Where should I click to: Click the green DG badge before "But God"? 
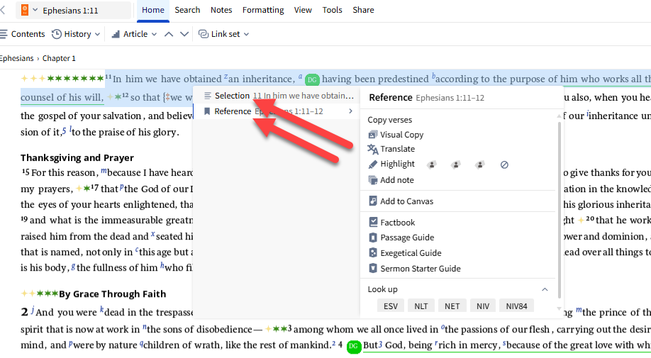point(354,346)
